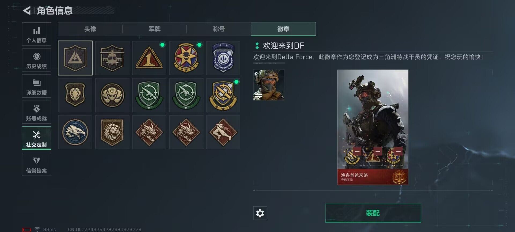Click the soldier avatar thumbnail

268,85
